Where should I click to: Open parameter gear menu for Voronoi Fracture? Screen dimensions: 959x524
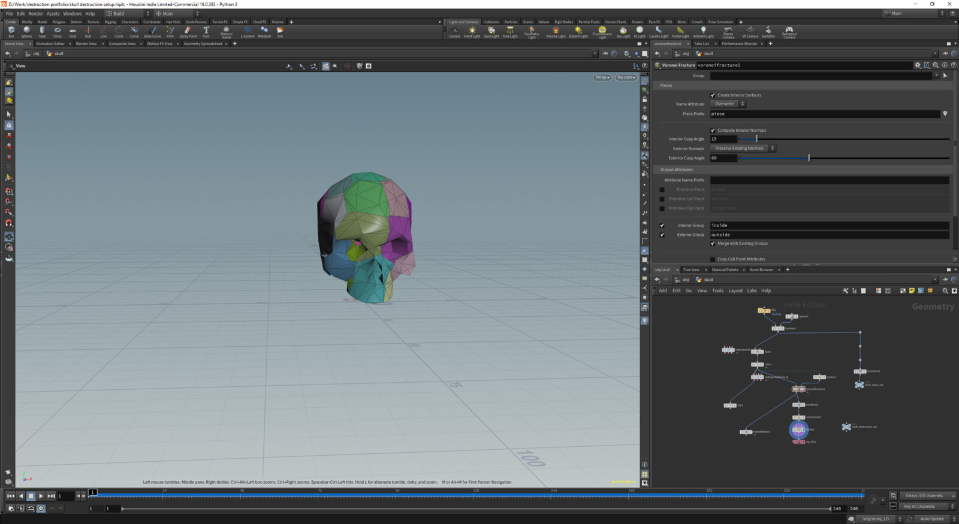(917, 65)
